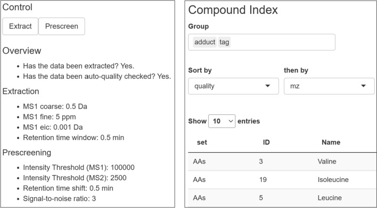Viewport: 377px width, 208px height.
Task: Click the ID cell with value 5
Action: pyautogui.click(x=261, y=198)
